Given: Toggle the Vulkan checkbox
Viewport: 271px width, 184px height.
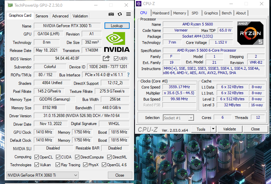Looking at the screenshot, I should point(37,165).
